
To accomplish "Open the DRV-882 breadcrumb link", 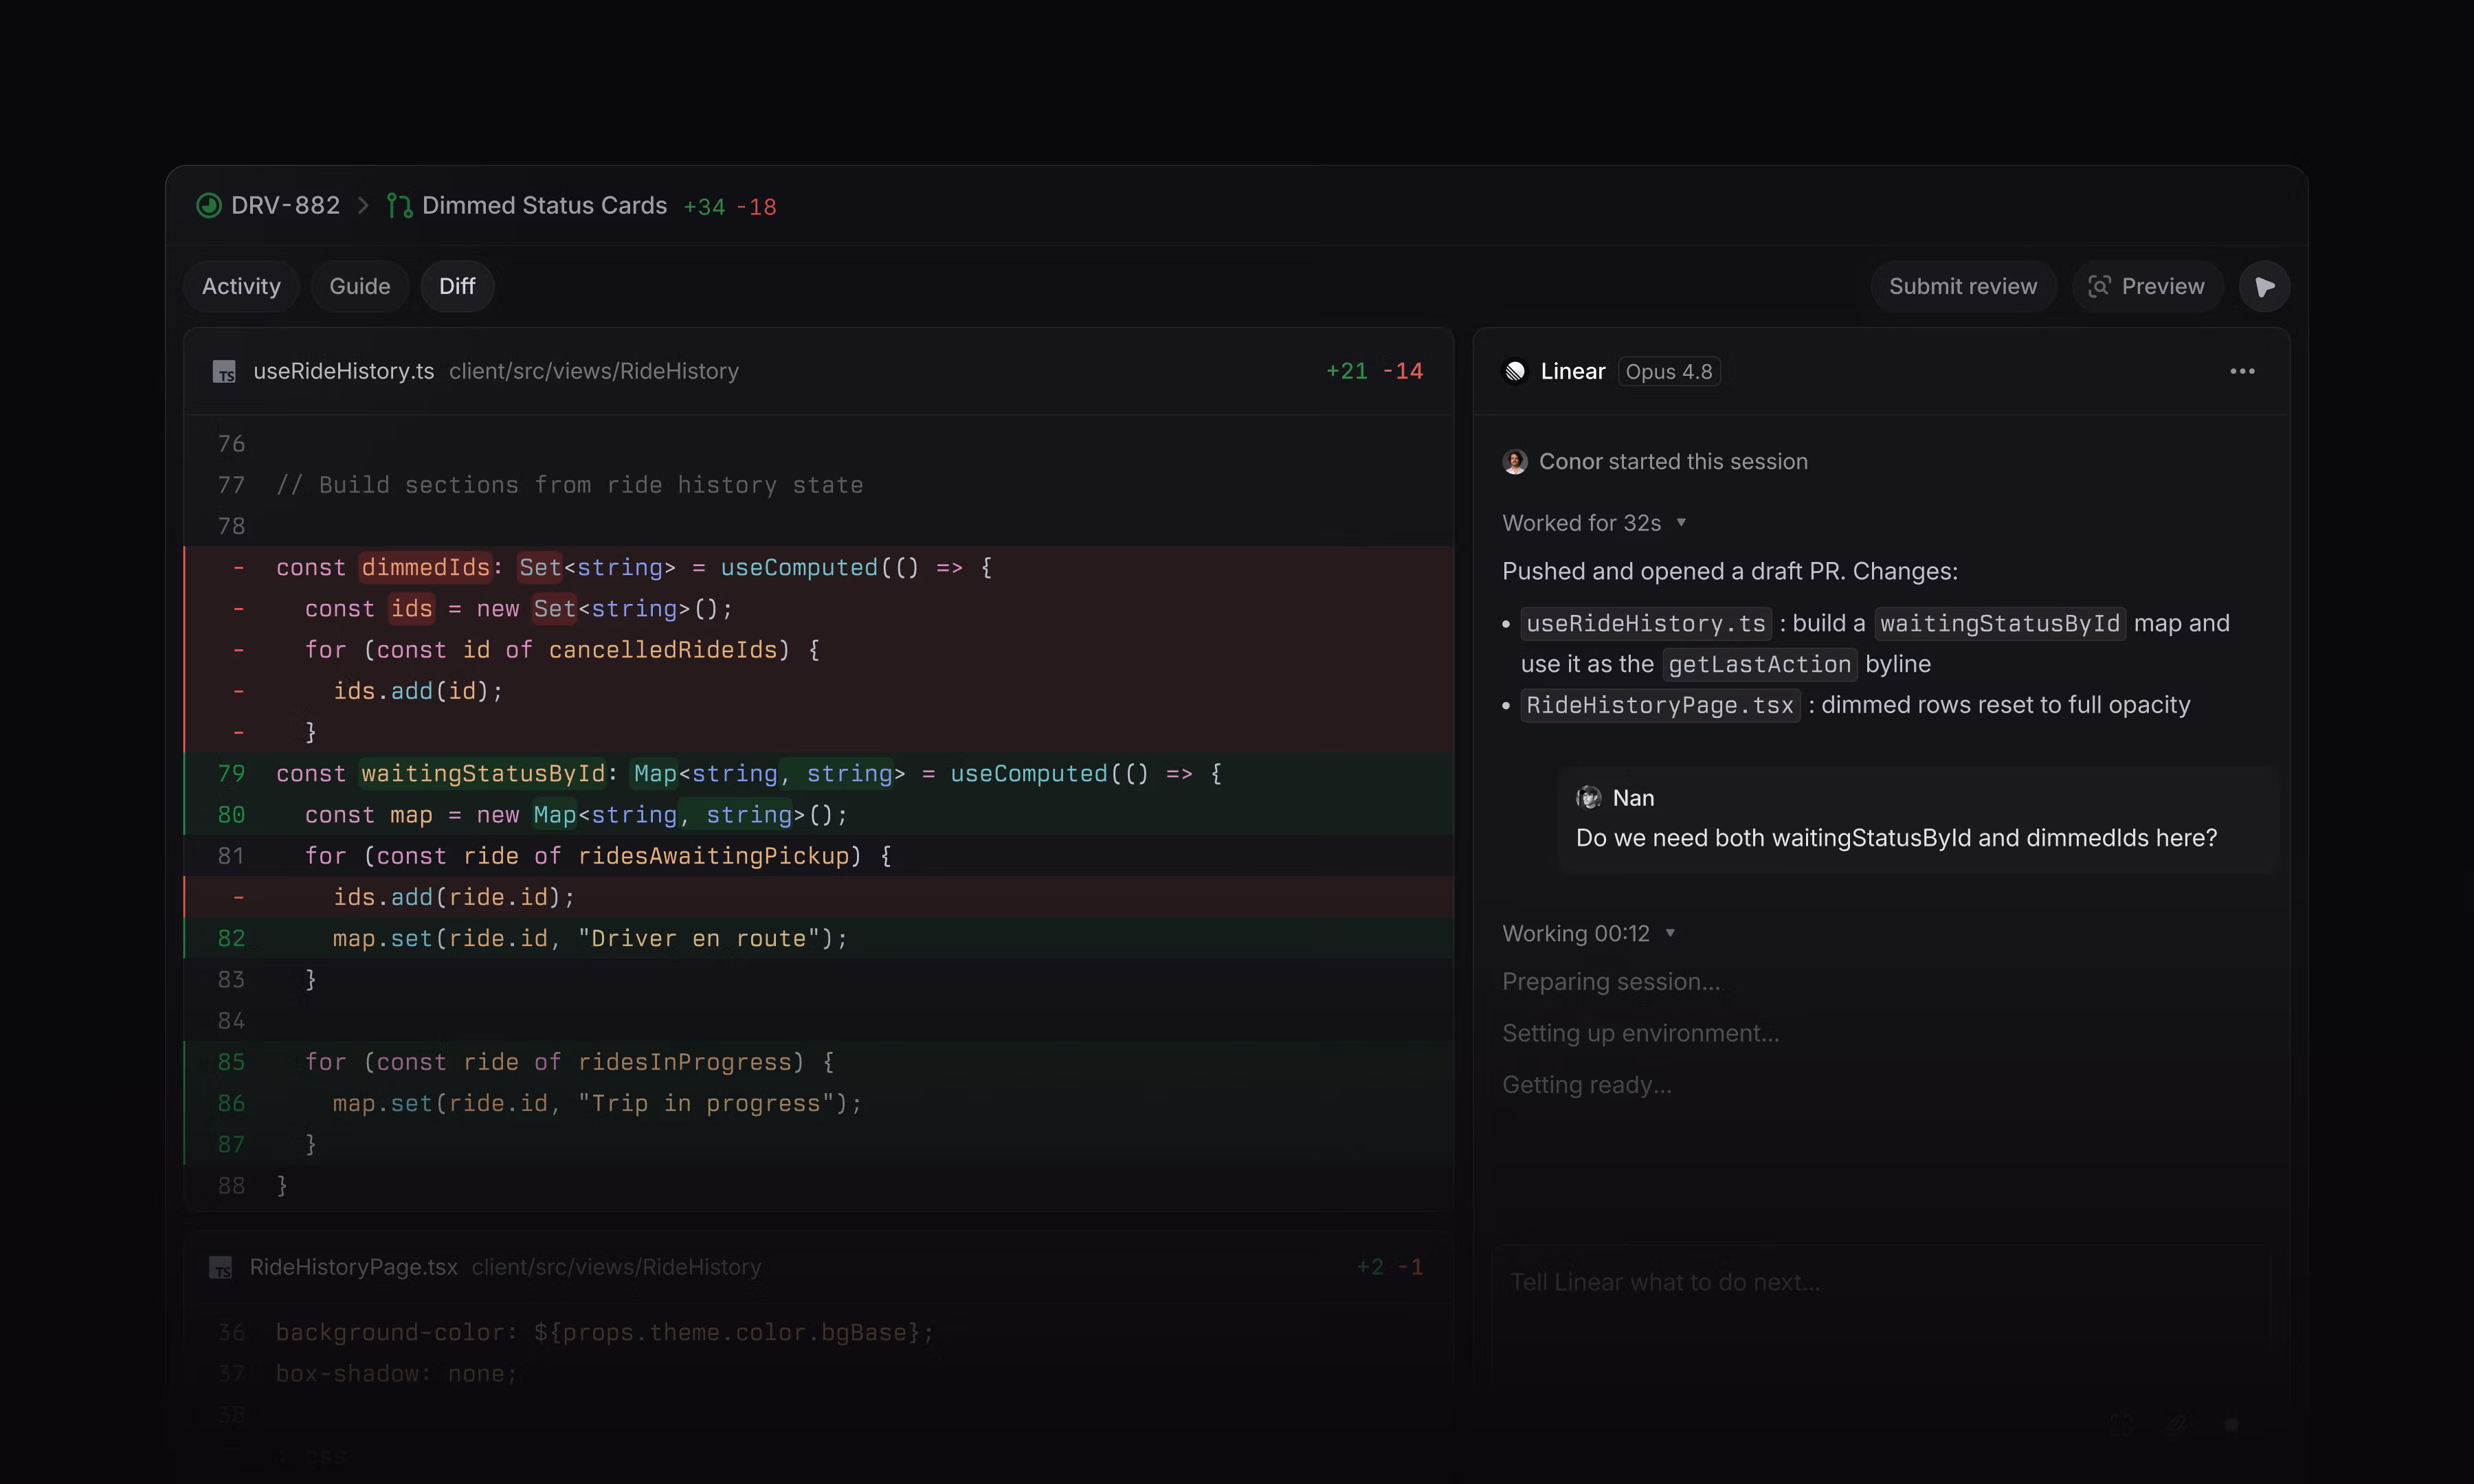I will click(285, 206).
